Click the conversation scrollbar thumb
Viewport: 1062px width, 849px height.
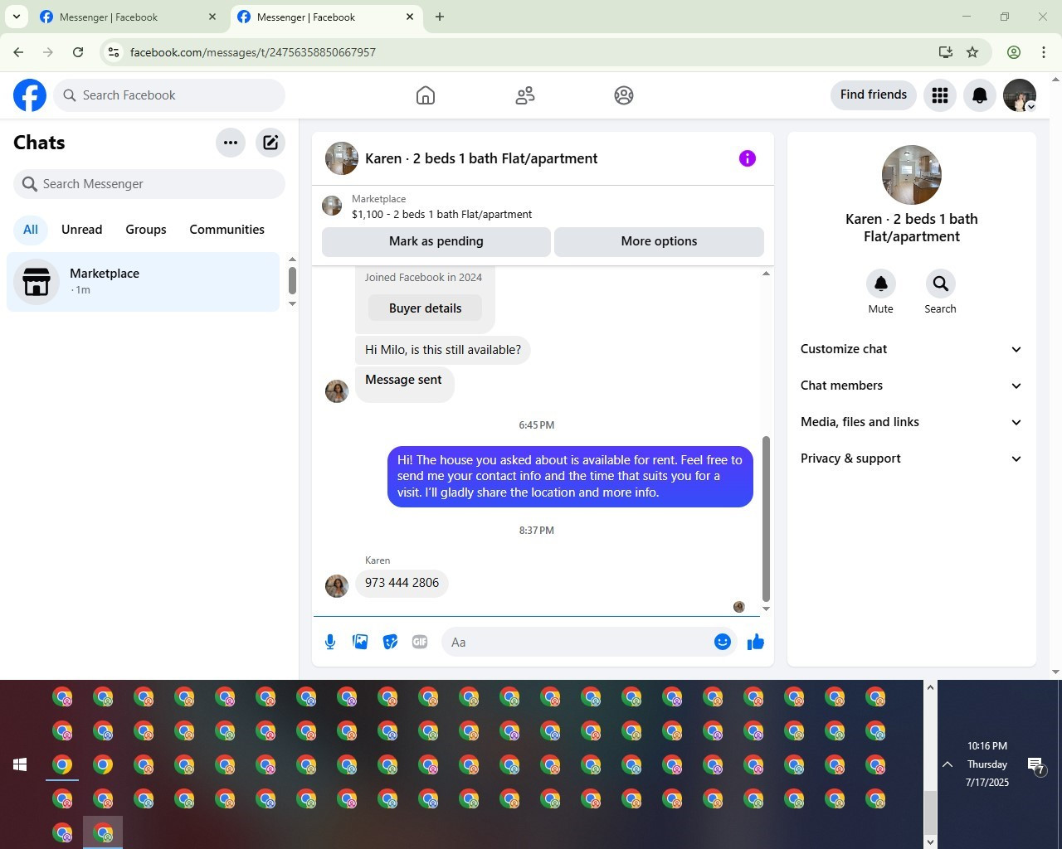tap(766, 519)
